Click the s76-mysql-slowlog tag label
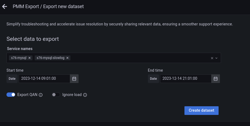 point(51,58)
